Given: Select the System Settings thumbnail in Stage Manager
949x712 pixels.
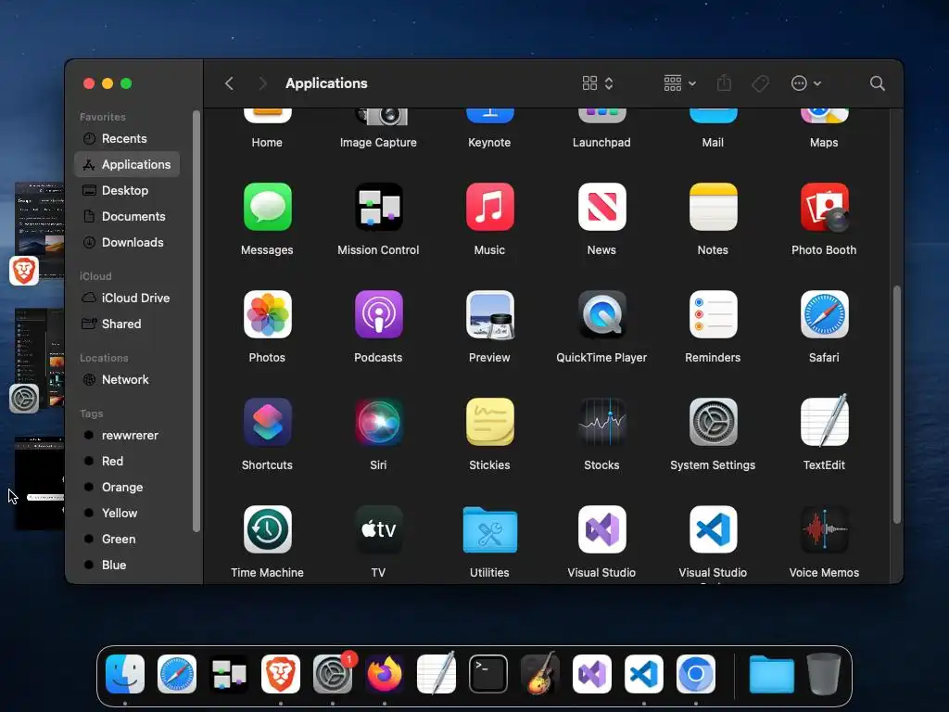Looking at the screenshot, I should [x=39, y=357].
